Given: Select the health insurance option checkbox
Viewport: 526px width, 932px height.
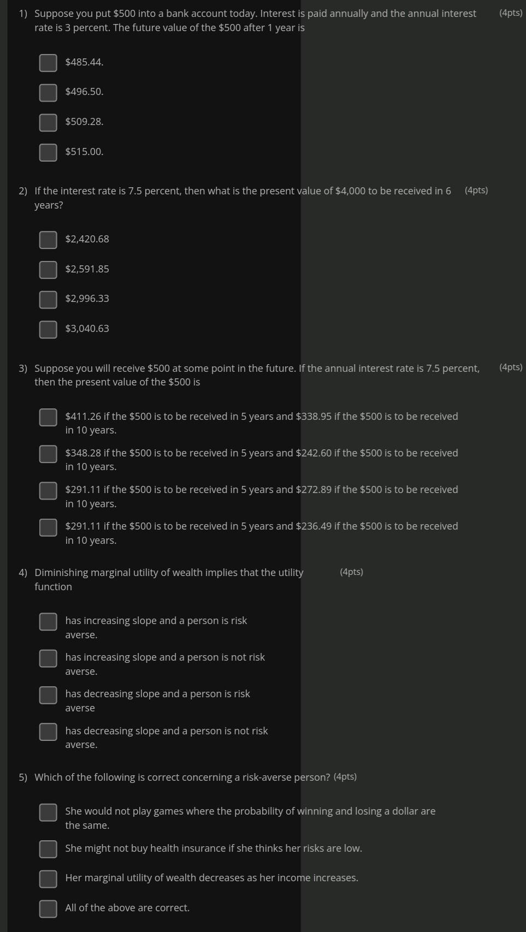Looking at the screenshot, I should (48, 849).
